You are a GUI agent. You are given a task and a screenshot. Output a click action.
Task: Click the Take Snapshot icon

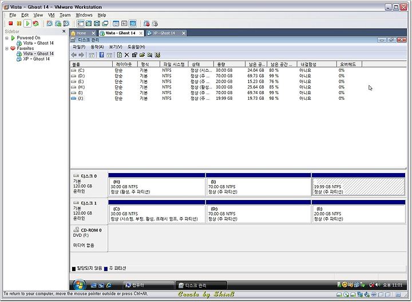pyautogui.click(x=49, y=23)
